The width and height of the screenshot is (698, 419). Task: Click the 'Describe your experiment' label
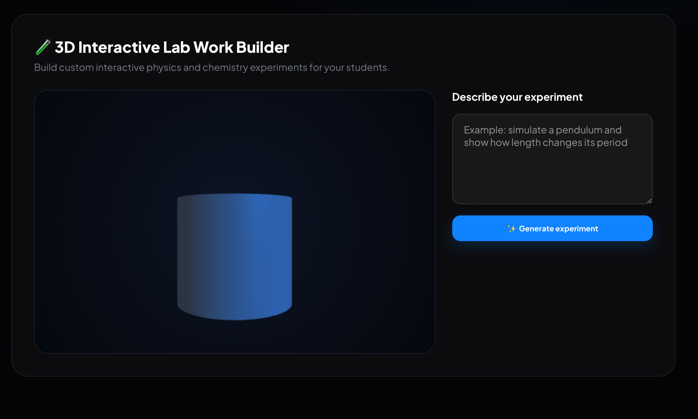tap(517, 97)
